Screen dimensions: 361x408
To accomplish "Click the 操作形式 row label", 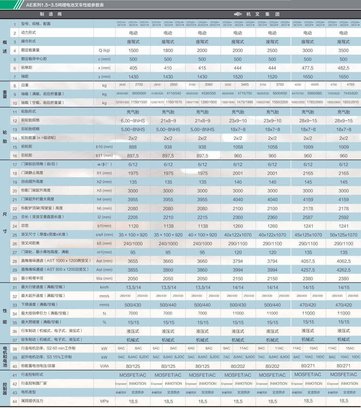I will coord(29,41).
